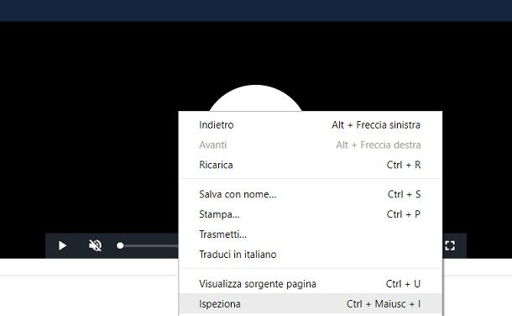Image resolution: width=512 pixels, height=316 pixels.
Task: Choose Traduci in italiano
Action: point(311,255)
